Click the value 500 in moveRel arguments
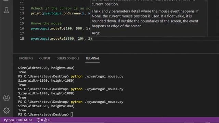This screenshot has width=219, height=123. click(x=71, y=39)
